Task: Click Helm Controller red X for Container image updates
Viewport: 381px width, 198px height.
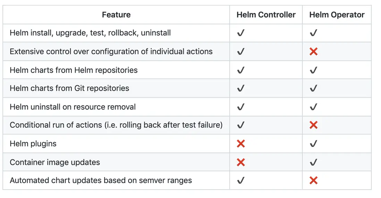Action: pyautogui.click(x=240, y=162)
